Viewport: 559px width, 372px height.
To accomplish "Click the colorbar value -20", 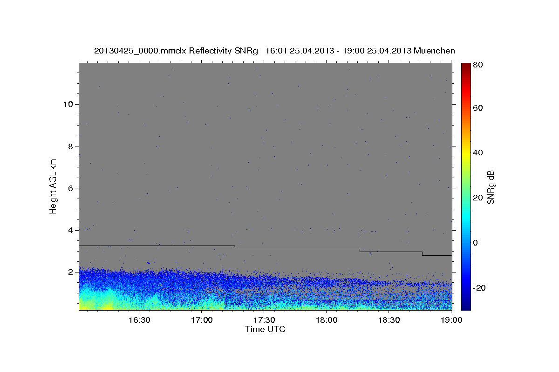I will pos(480,288).
